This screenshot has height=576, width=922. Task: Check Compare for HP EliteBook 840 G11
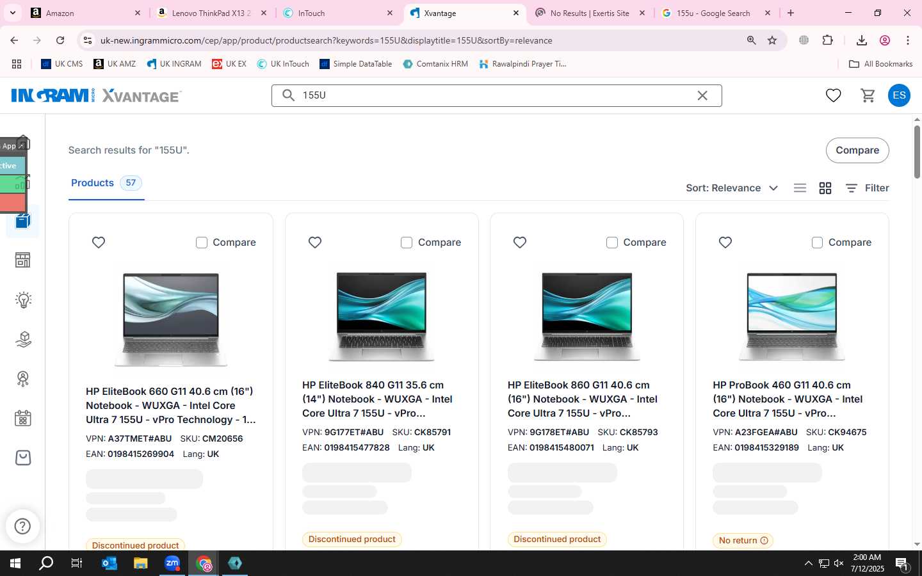tap(407, 243)
